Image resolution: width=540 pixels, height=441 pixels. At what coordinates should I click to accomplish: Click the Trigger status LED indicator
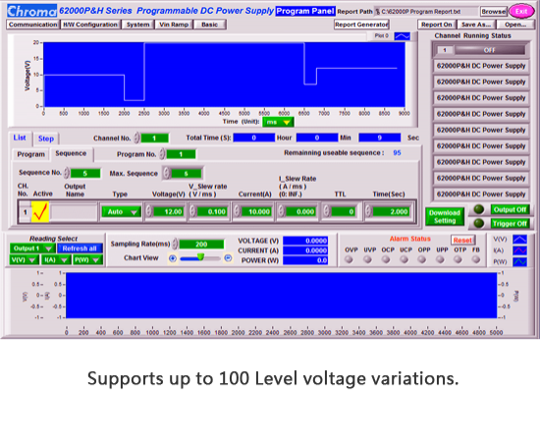[479, 223]
